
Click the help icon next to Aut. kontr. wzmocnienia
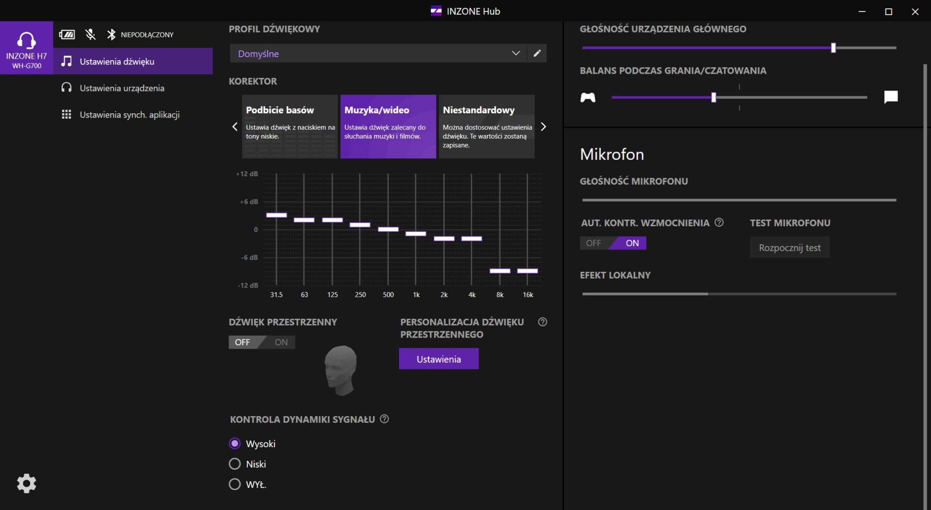tap(719, 222)
